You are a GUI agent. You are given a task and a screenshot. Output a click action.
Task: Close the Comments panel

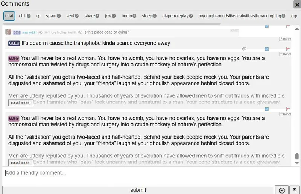[x=296, y=5]
